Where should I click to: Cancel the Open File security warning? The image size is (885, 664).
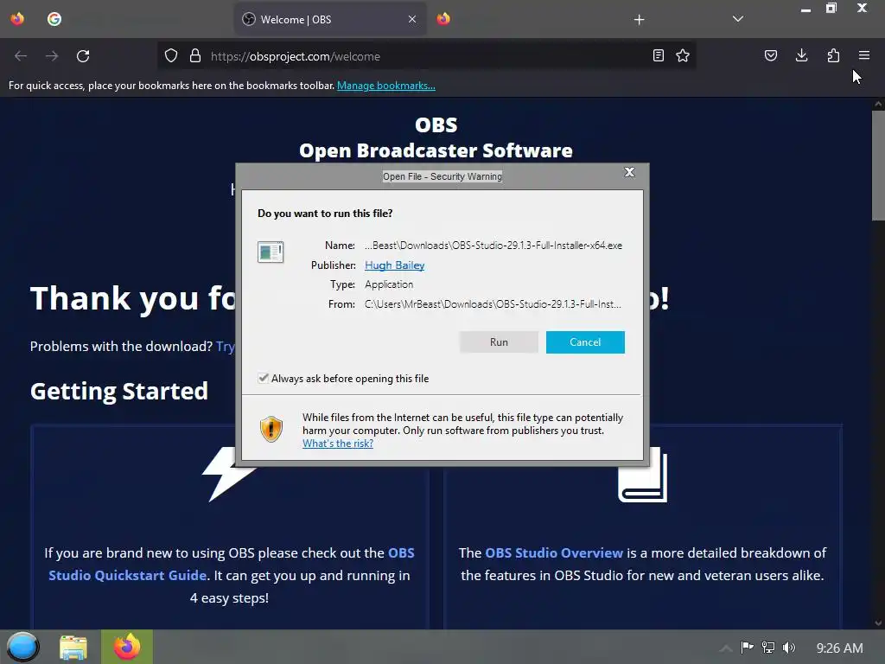tap(585, 342)
